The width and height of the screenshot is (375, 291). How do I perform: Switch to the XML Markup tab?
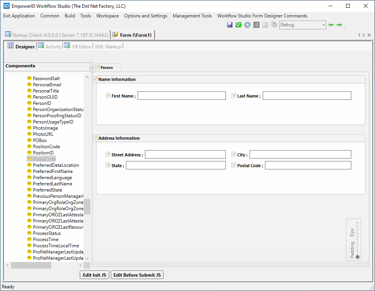[108, 46]
